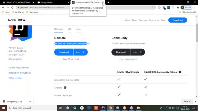The width and height of the screenshot is (198, 111).
Task: Open What's New menu item
Action: click(x=131, y=20)
